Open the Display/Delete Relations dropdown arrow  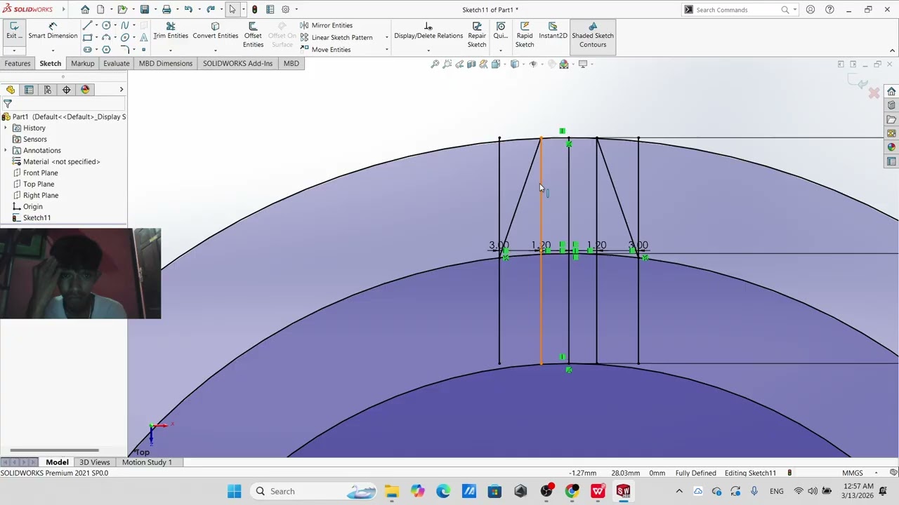pos(428,50)
